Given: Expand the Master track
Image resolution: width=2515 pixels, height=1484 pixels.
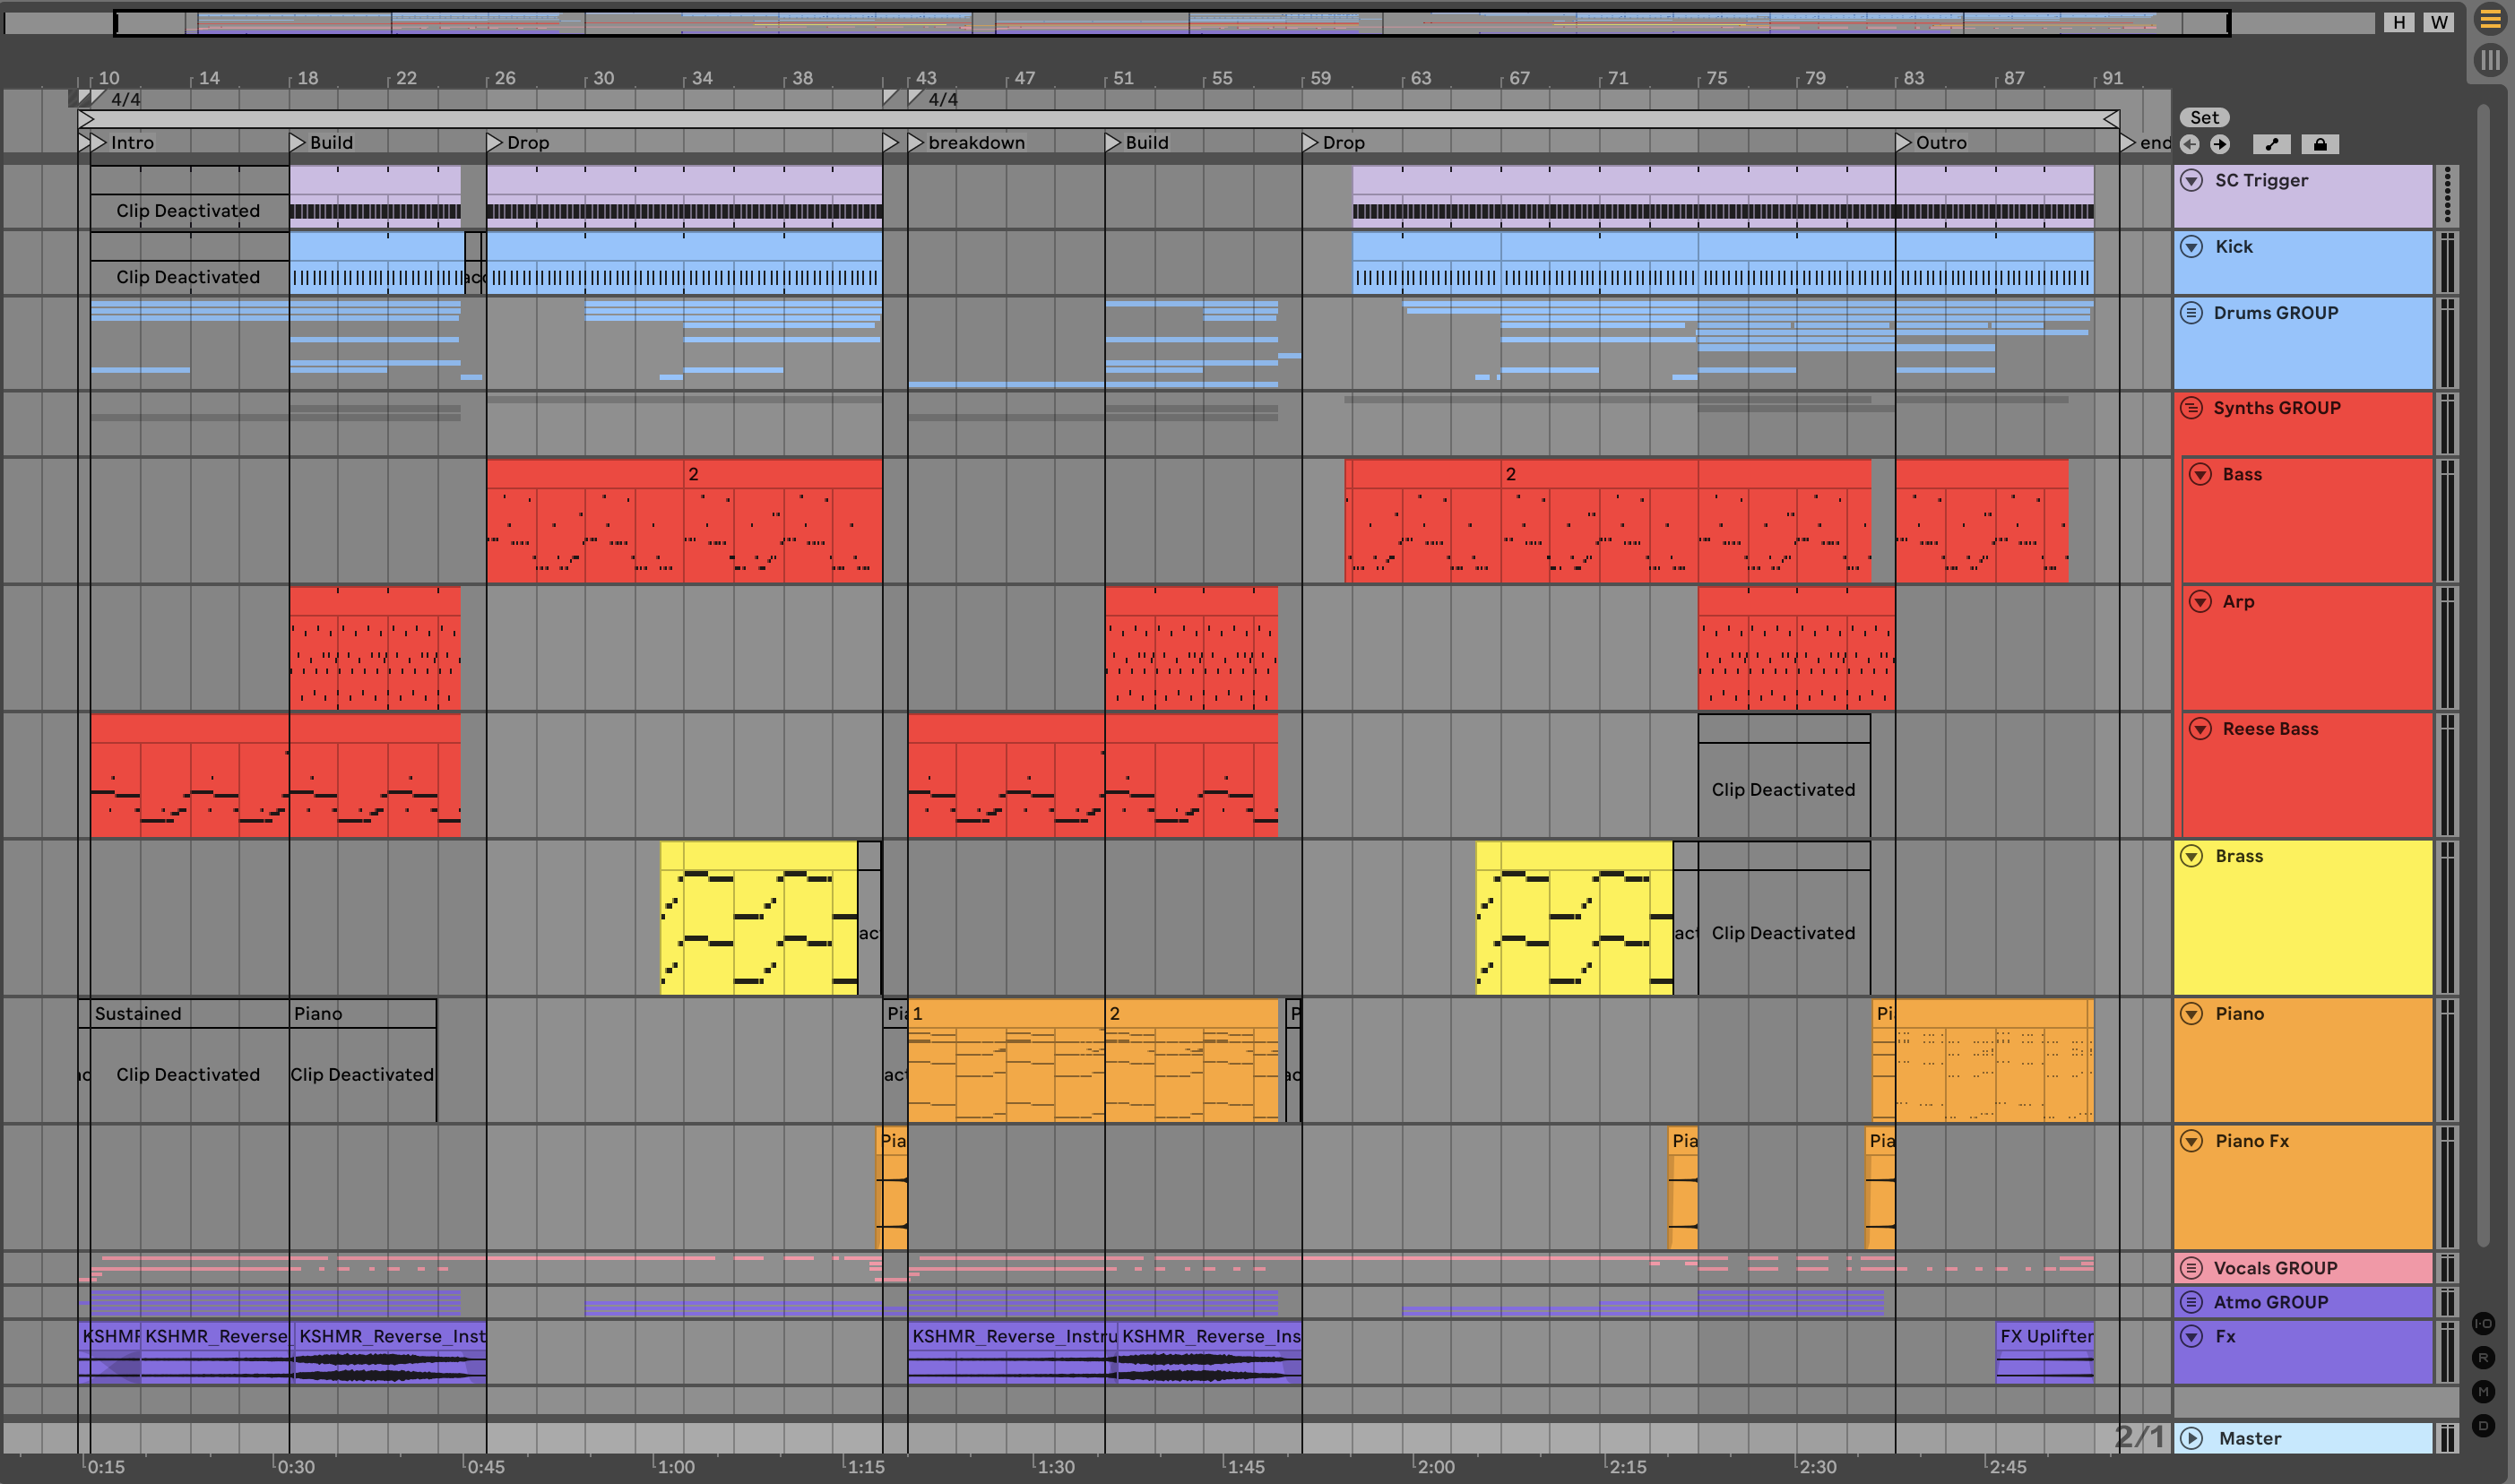Looking at the screenshot, I should click(2191, 1438).
